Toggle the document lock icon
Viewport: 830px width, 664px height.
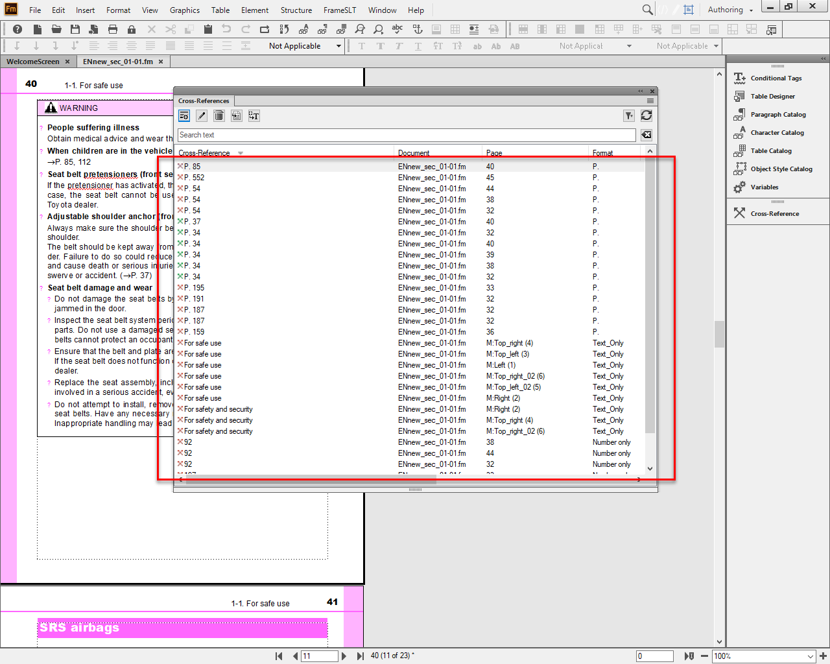click(130, 29)
